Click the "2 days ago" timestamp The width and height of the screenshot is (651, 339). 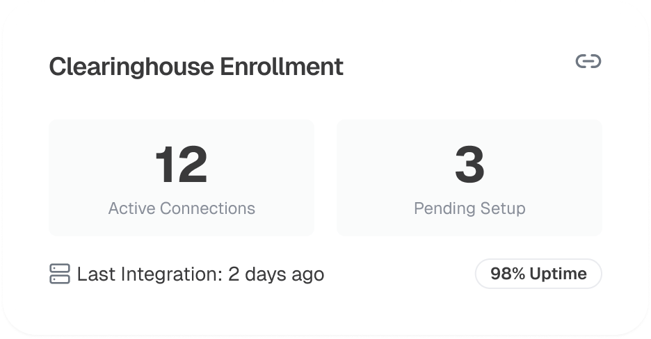pos(276,274)
